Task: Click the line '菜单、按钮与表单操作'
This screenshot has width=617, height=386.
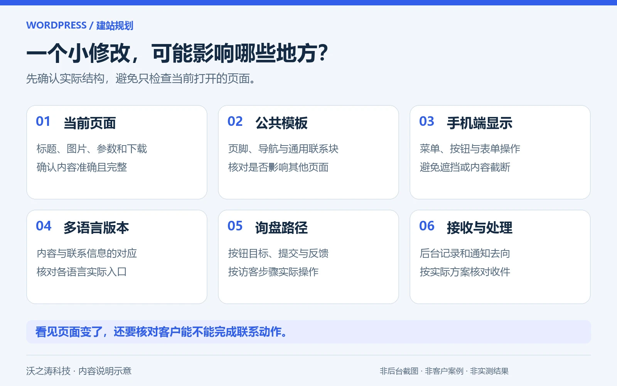Action: pos(470,149)
